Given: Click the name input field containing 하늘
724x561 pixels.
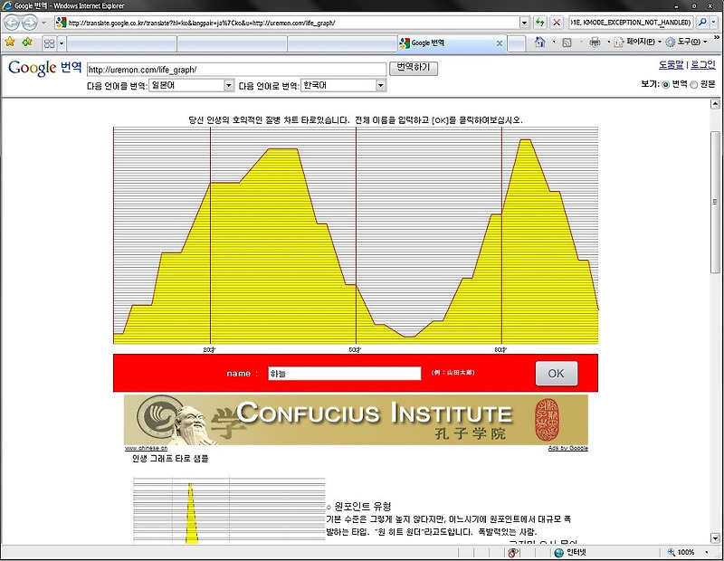Looking at the screenshot, I should point(344,374).
